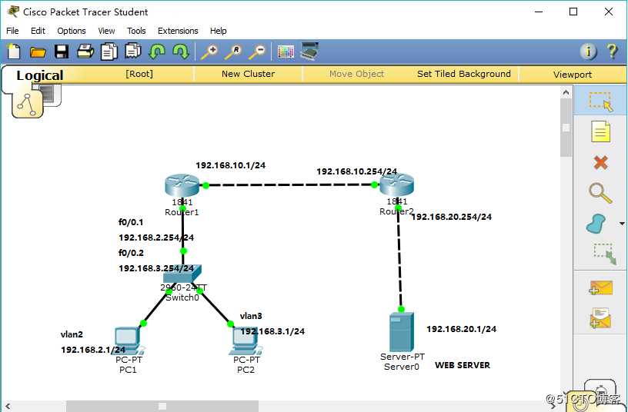Click the 192.168.10.1/24 label
Screen dimensions: 628x412
click(231, 165)
